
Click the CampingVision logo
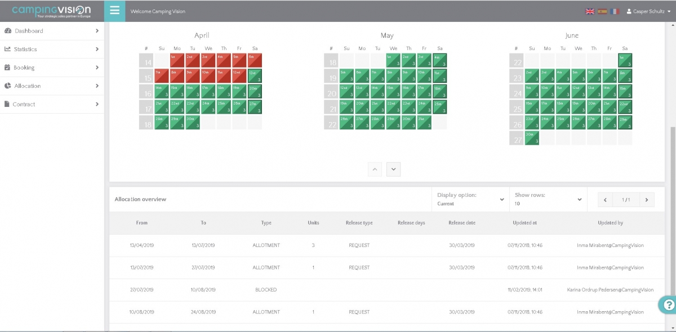pos(51,11)
